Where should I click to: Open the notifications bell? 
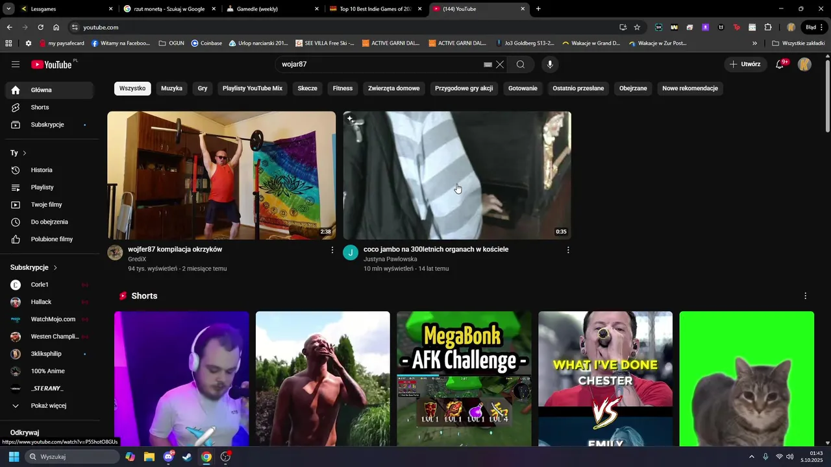pos(780,64)
